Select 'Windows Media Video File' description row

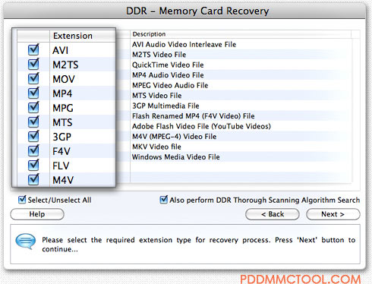coord(176,157)
